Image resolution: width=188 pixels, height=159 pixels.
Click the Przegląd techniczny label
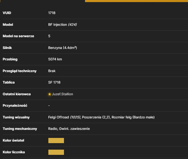click(20, 71)
